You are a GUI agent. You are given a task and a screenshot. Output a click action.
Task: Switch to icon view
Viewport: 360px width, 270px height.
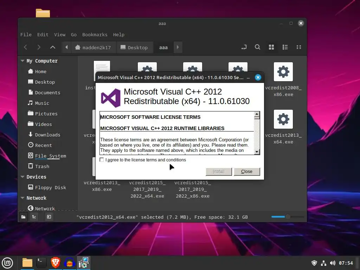[x=271, y=47]
